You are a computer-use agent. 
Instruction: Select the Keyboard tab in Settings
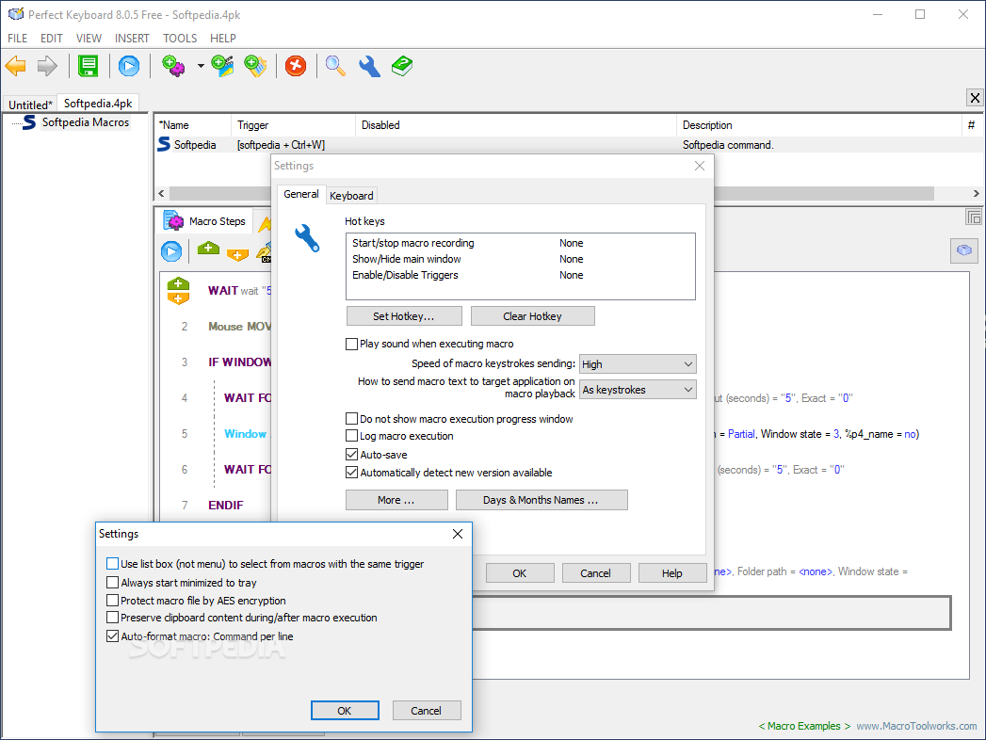(x=351, y=196)
